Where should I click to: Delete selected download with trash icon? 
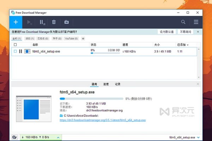54,22
